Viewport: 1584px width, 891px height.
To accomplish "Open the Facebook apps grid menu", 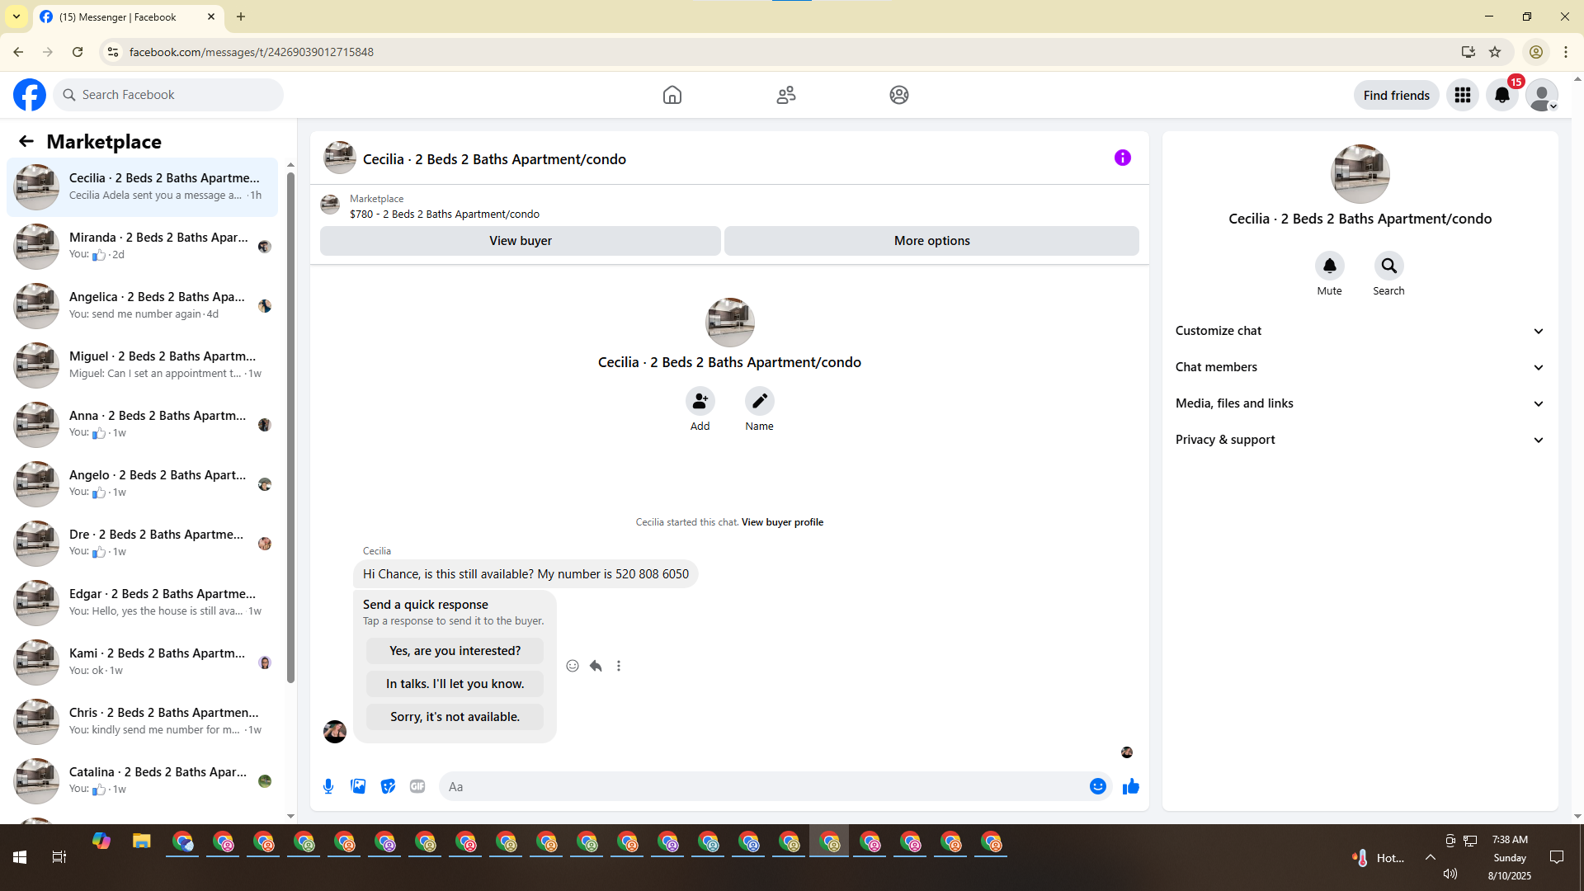I will (1462, 95).
